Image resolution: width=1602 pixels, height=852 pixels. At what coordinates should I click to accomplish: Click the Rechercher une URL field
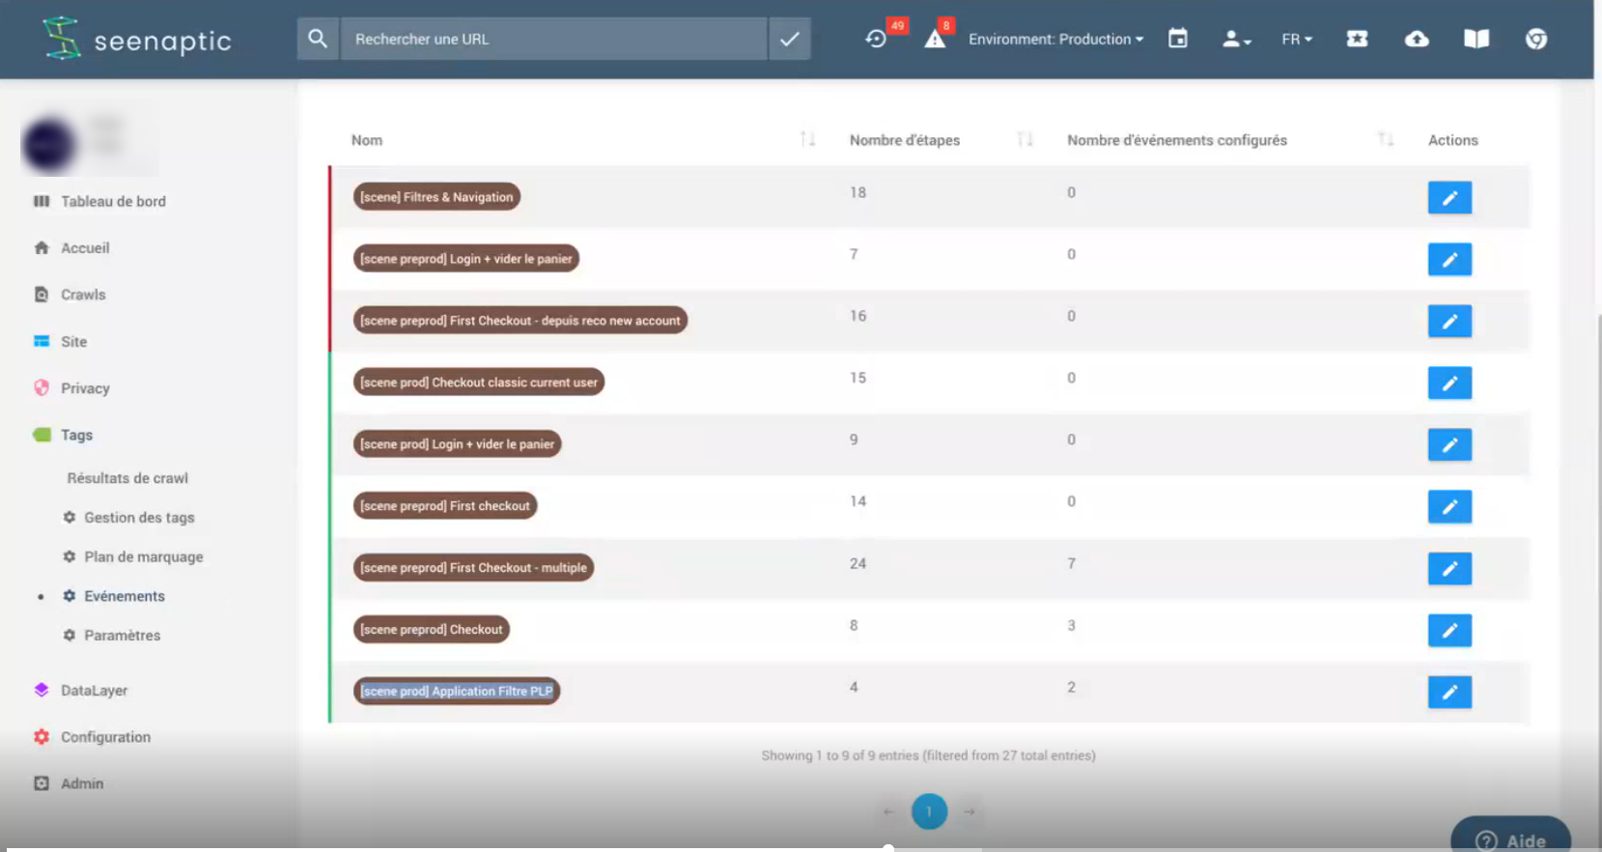click(553, 39)
